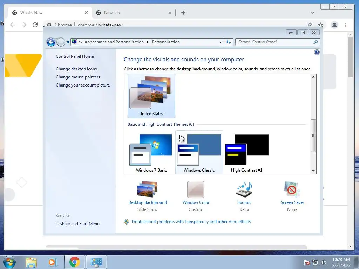Select the Windows Classic theme
Image resolution: width=359 pixels, height=269 pixels.
point(199,153)
